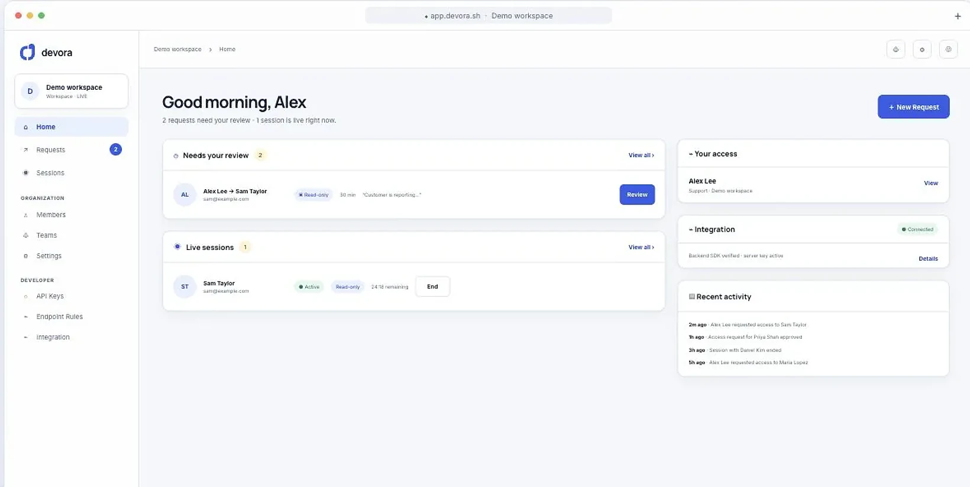Viewport: 970px width, 487px height.
Task: Click the icon beside Recent activity heading
Action: pos(691,297)
